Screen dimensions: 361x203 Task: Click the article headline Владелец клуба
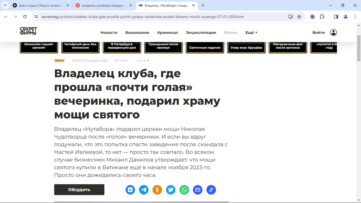[x=137, y=94]
